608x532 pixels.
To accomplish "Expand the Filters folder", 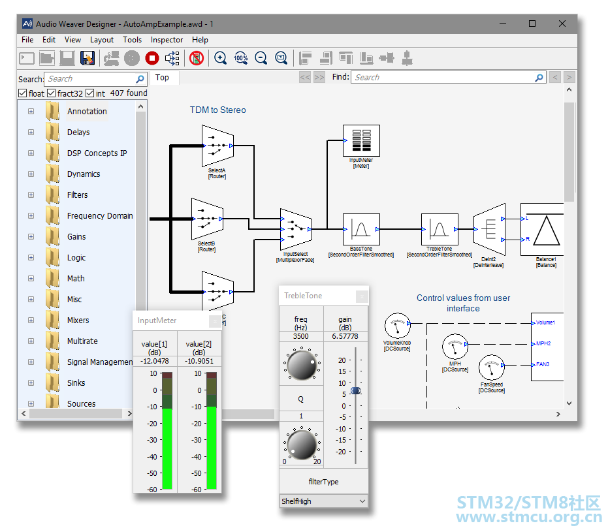I will point(31,195).
